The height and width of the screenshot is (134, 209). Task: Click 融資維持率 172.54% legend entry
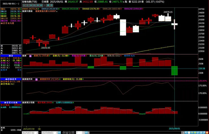pyautogui.click(x=50, y=79)
